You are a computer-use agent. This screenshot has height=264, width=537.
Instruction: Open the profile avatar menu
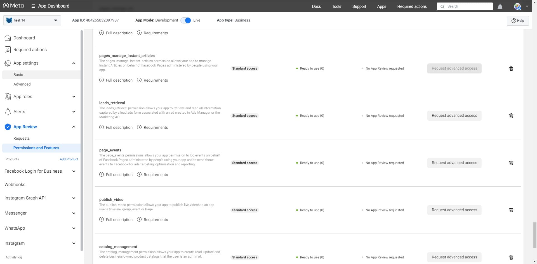click(518, 6)
